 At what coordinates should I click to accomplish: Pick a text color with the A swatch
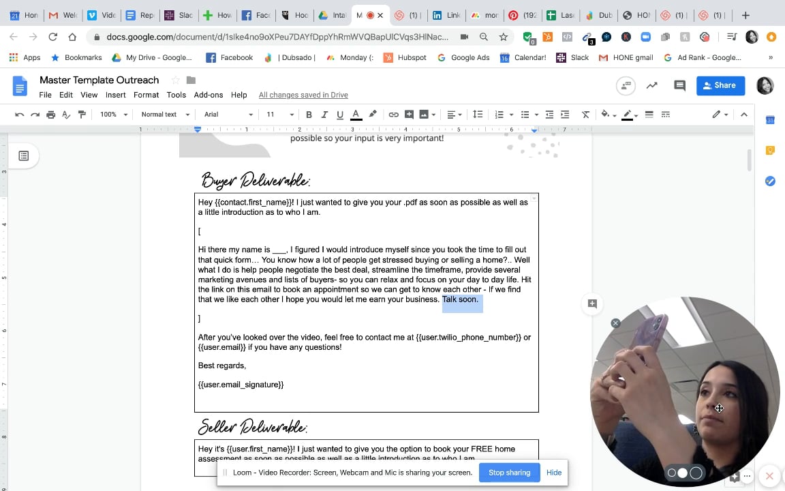coord(356,115)
